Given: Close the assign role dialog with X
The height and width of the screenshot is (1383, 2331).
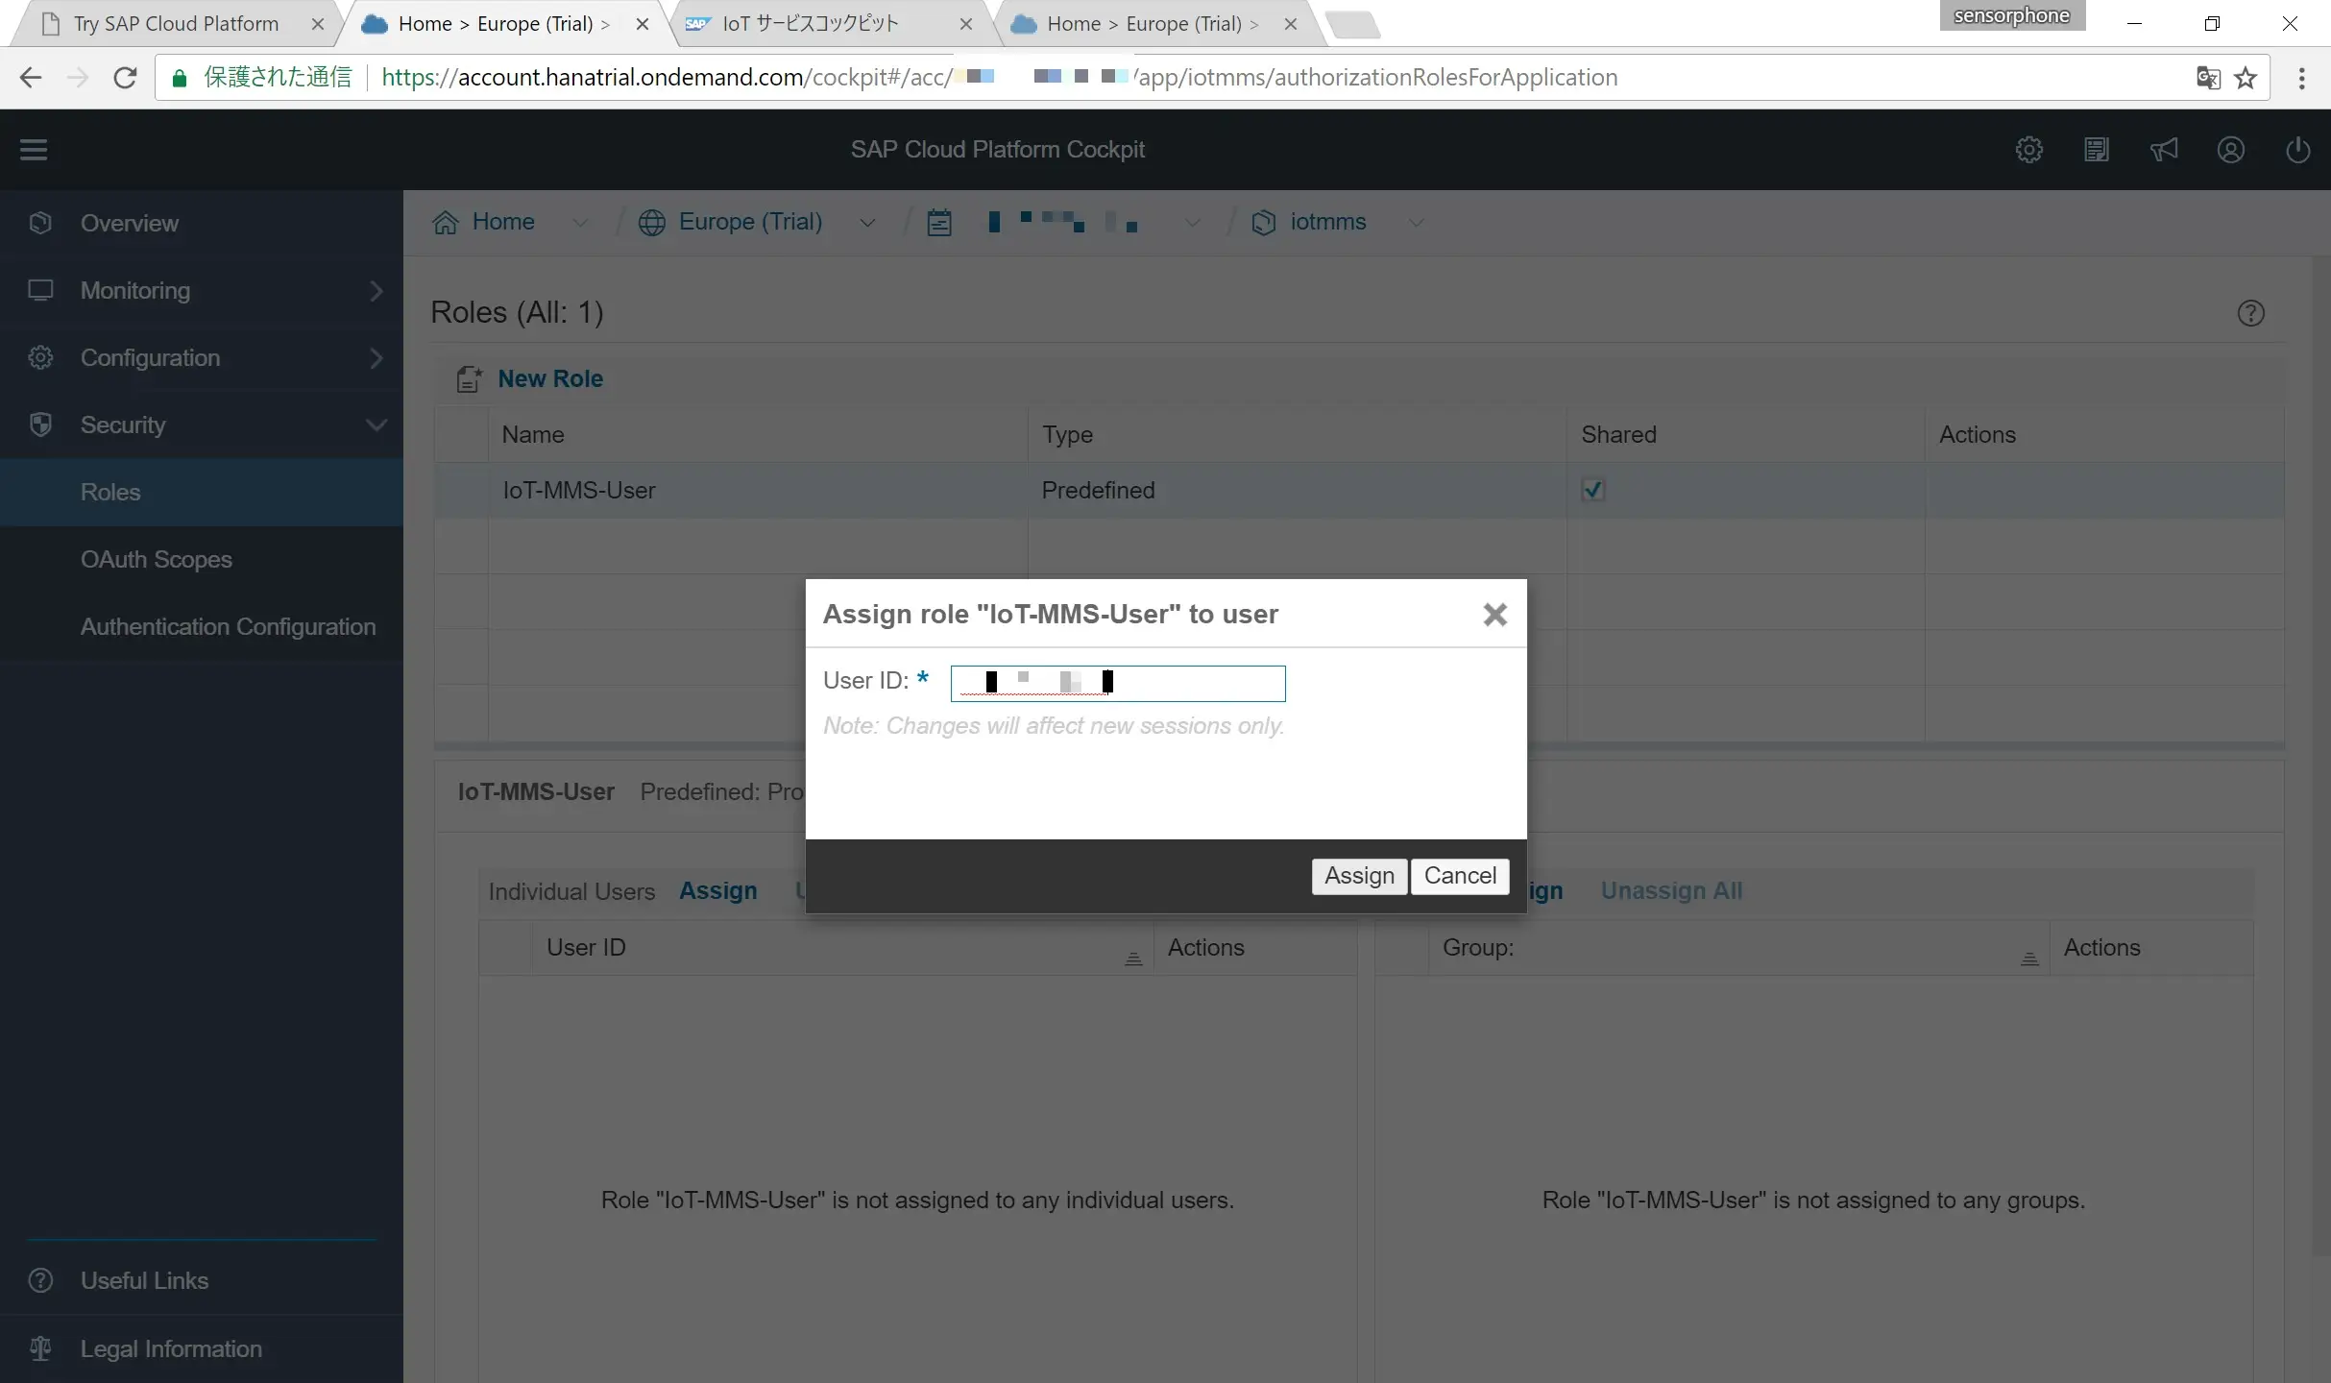Looking at the screenshot, I should click(1494, 615).
